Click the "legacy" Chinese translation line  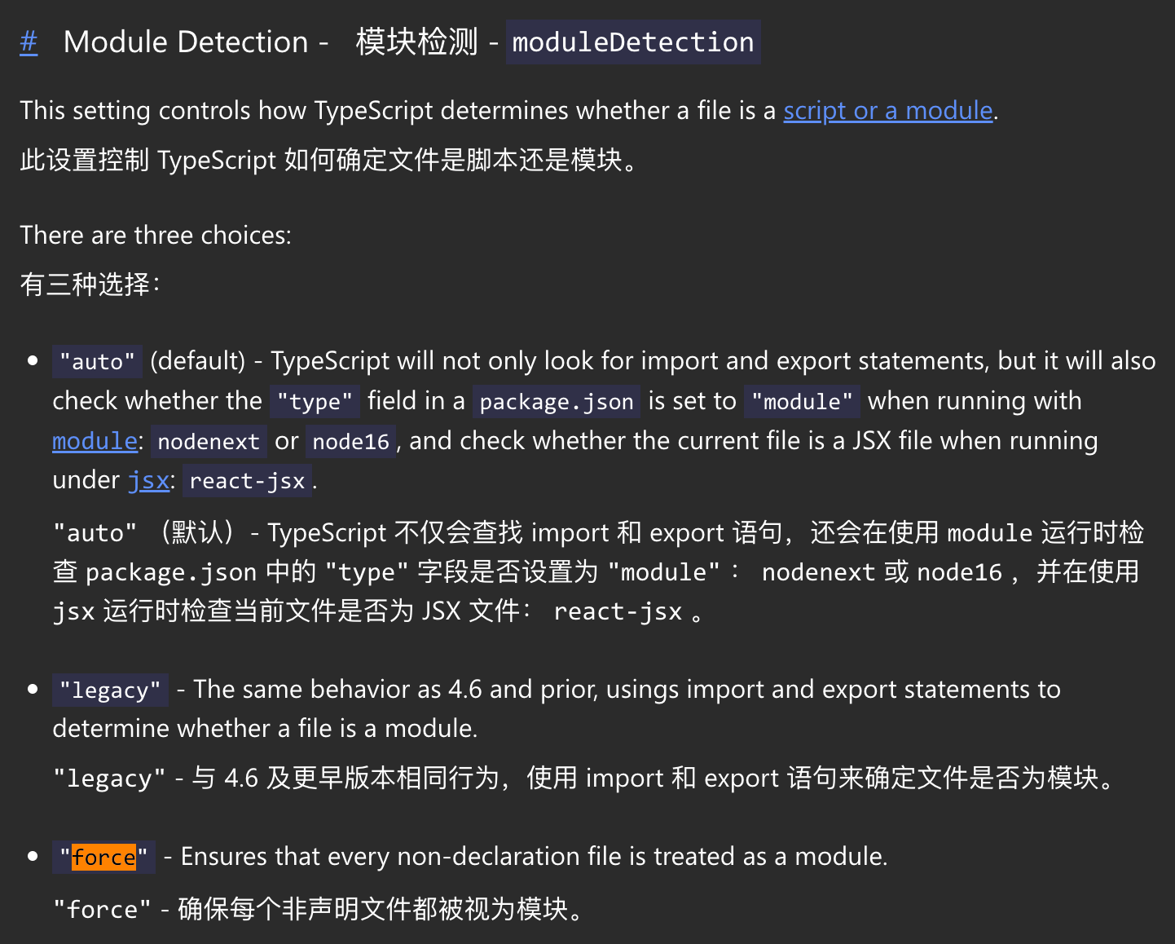[x=583, y=778]
